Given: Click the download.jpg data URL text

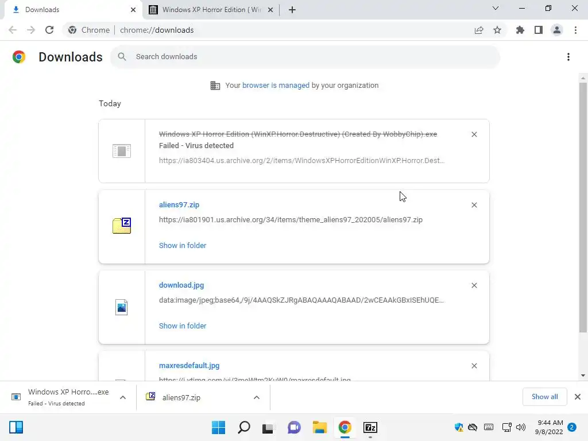Looking at the screenshot, I should pos(301,300).
